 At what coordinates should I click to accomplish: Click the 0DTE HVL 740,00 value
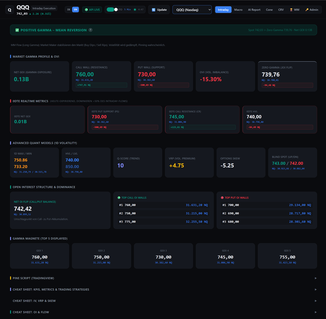[254, 117]
